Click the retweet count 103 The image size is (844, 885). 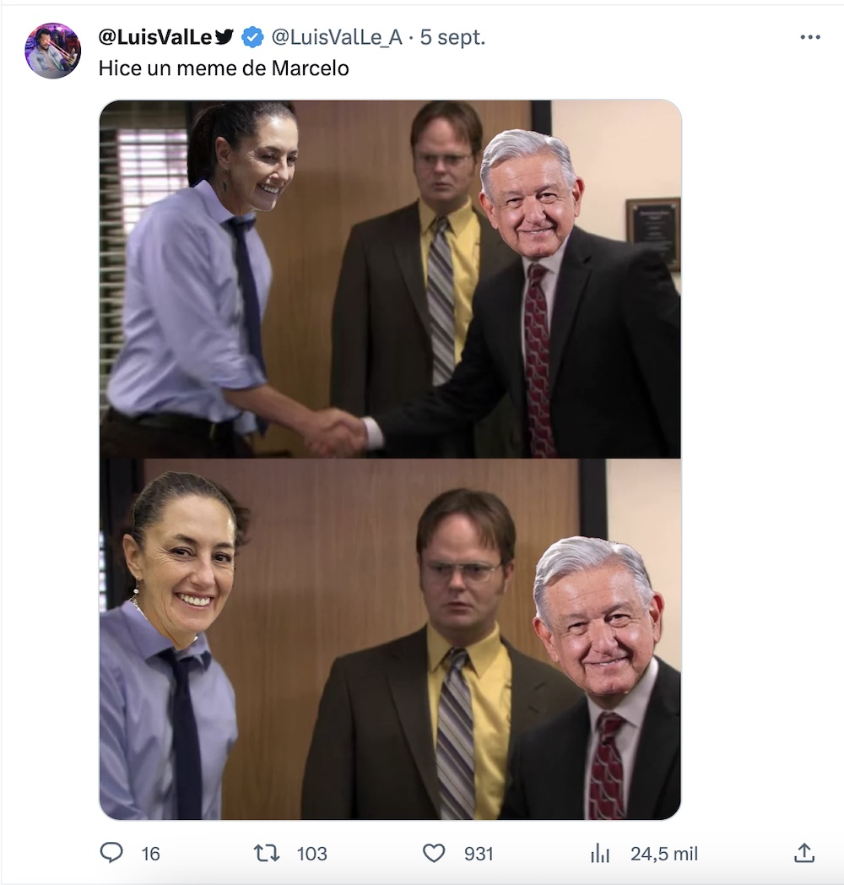click(312, 854)
